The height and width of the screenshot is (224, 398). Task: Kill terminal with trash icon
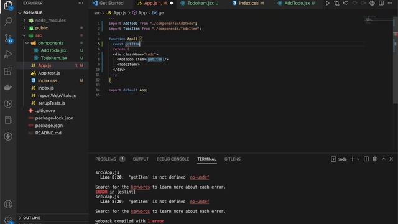[x=374, y=159]
